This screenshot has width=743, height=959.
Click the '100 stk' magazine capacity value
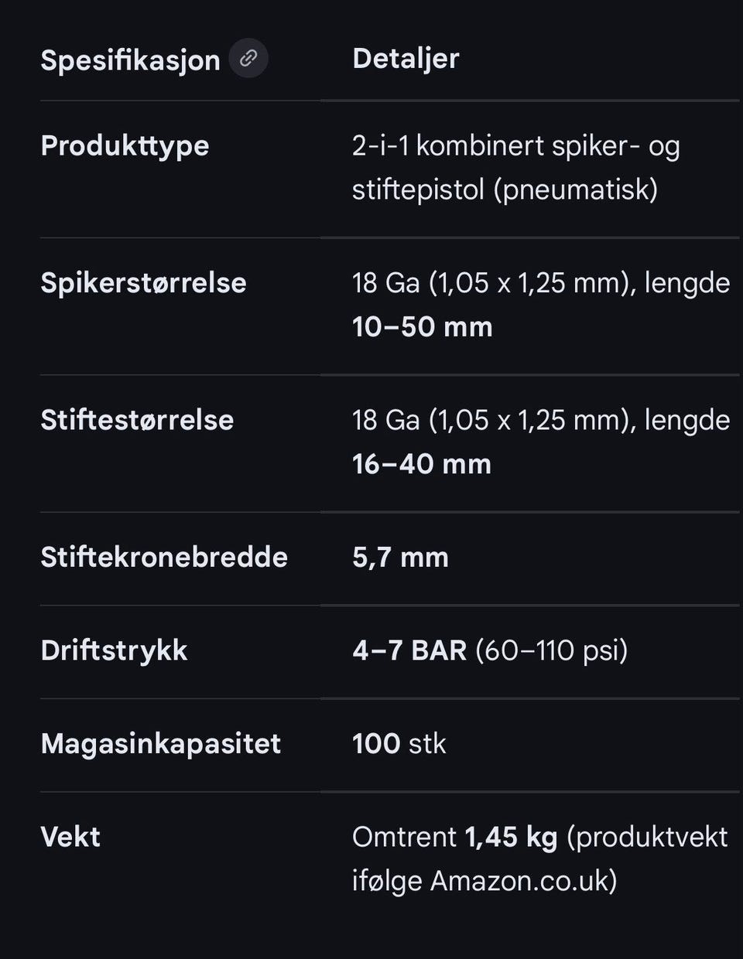click(x=399, y=743)
